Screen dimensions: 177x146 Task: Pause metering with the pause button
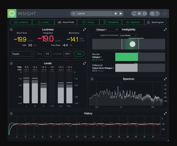pos(139,13)
